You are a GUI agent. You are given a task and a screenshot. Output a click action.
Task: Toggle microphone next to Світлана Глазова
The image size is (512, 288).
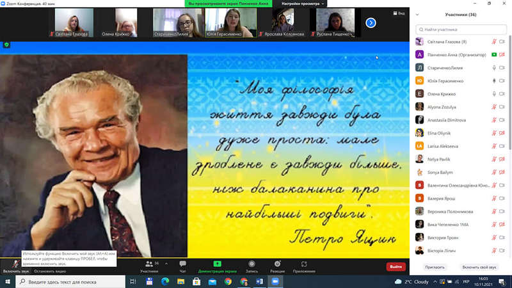coord(493,42)
